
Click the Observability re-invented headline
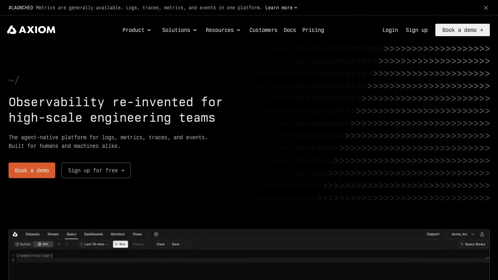coord(116,110)
